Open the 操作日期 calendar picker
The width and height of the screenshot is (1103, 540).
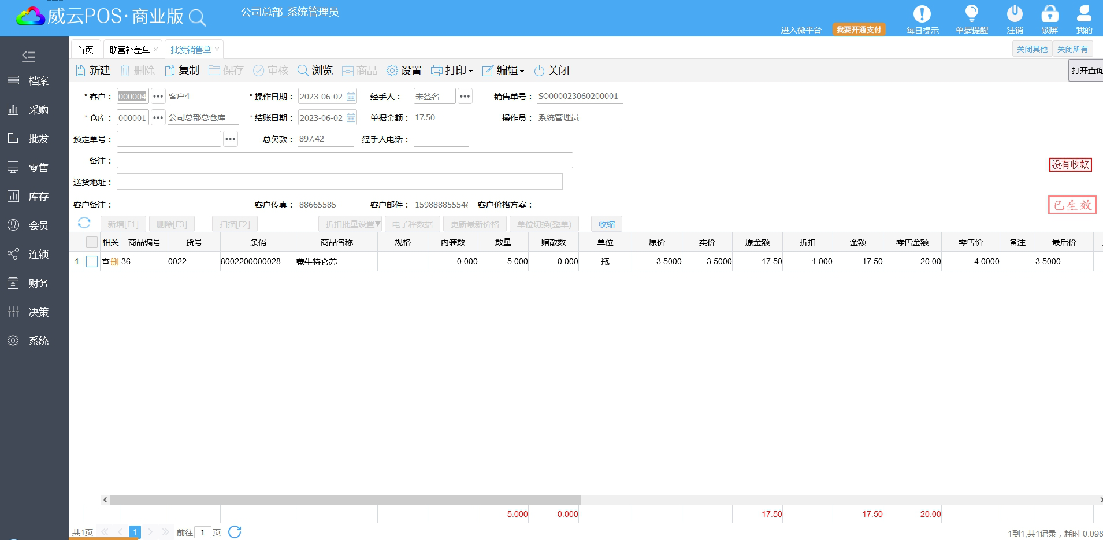pos(351,97)
